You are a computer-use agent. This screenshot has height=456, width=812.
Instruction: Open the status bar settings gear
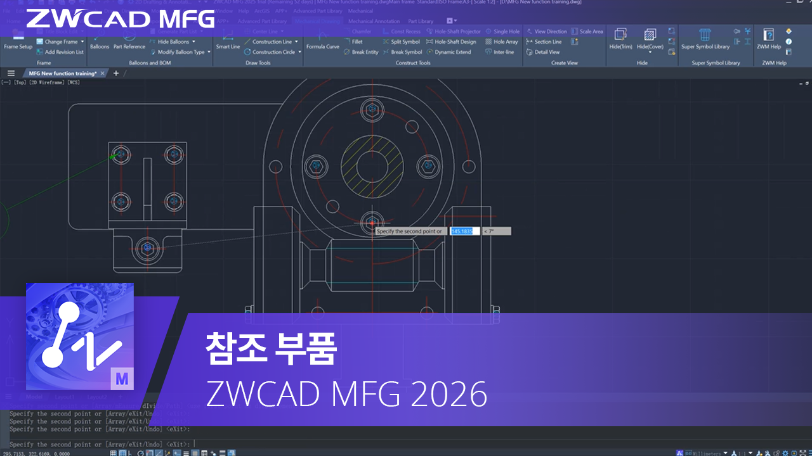pos(785,453)
